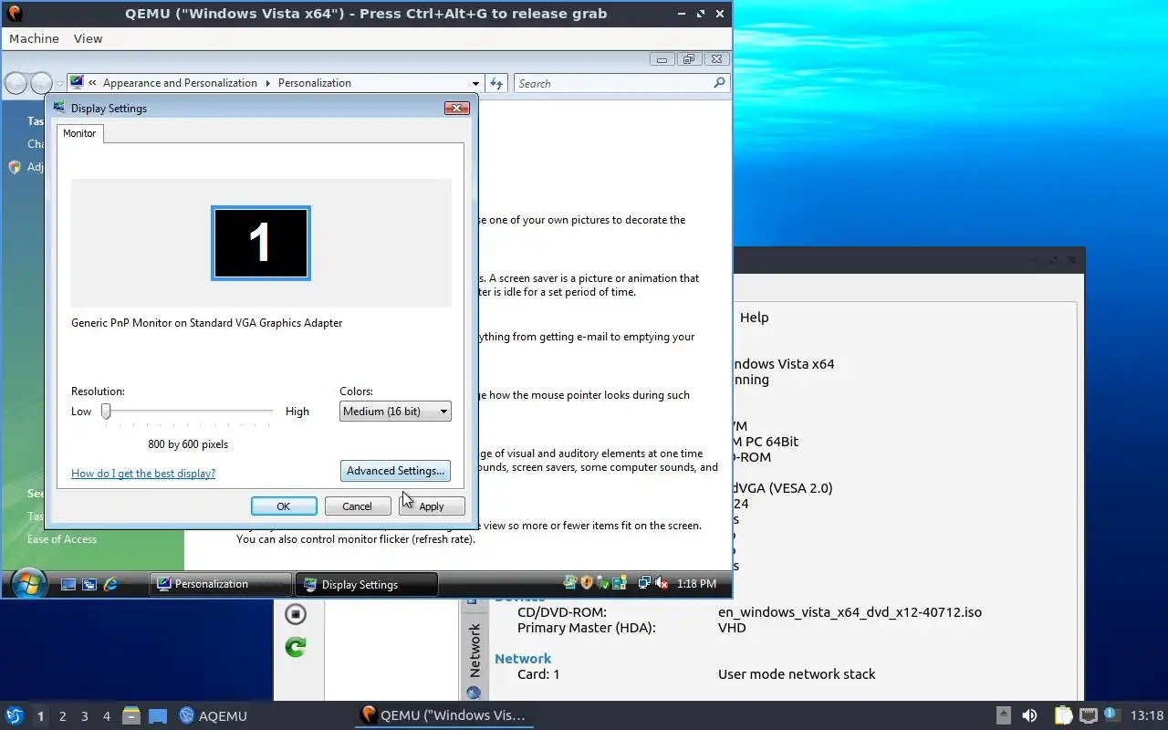Click Cancel in Display Settings
Viewport: 1168px width, 730px height.
(357, 506)
